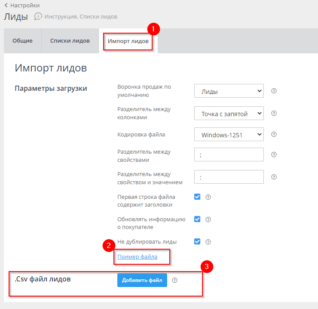Click help icon beside 'Не дублировать лиды'
318x309 pixels.
208,241
